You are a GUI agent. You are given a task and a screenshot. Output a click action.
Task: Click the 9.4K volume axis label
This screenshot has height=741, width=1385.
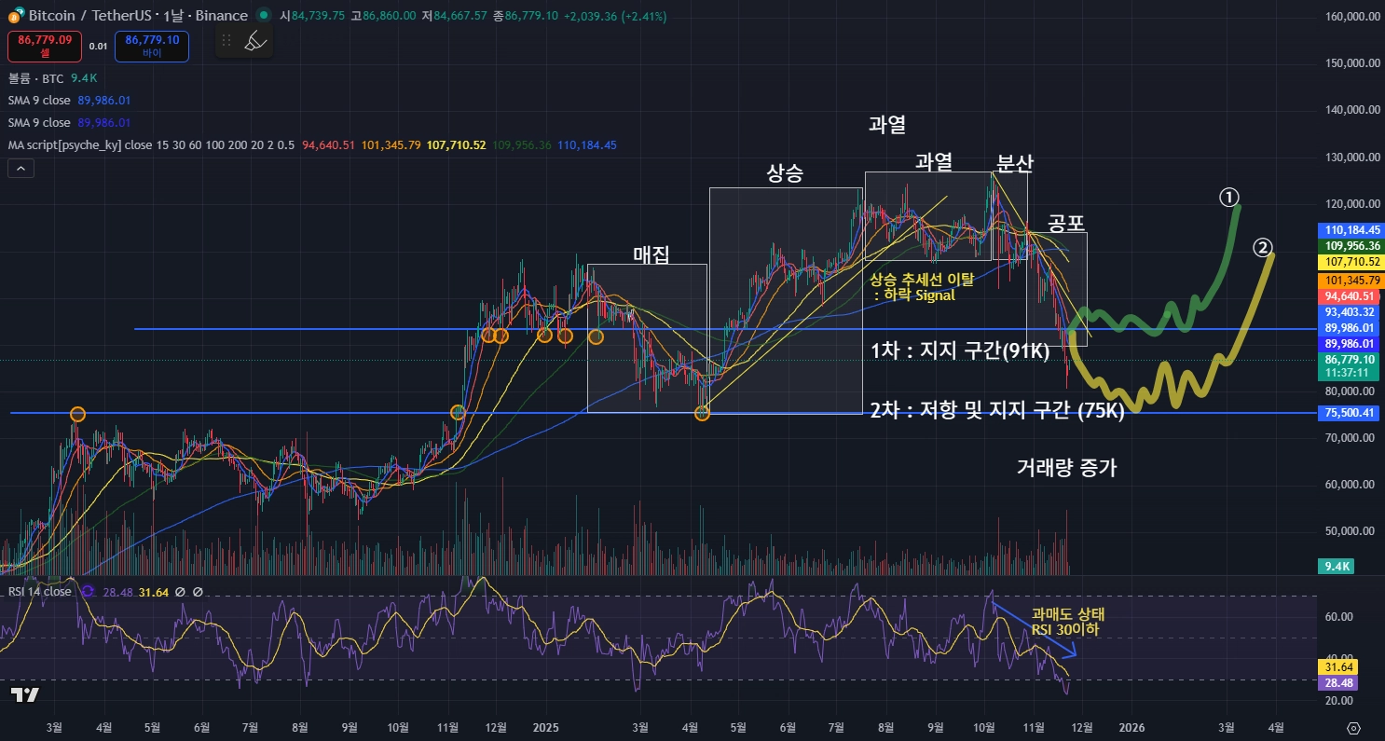[x=1336, y=566]
